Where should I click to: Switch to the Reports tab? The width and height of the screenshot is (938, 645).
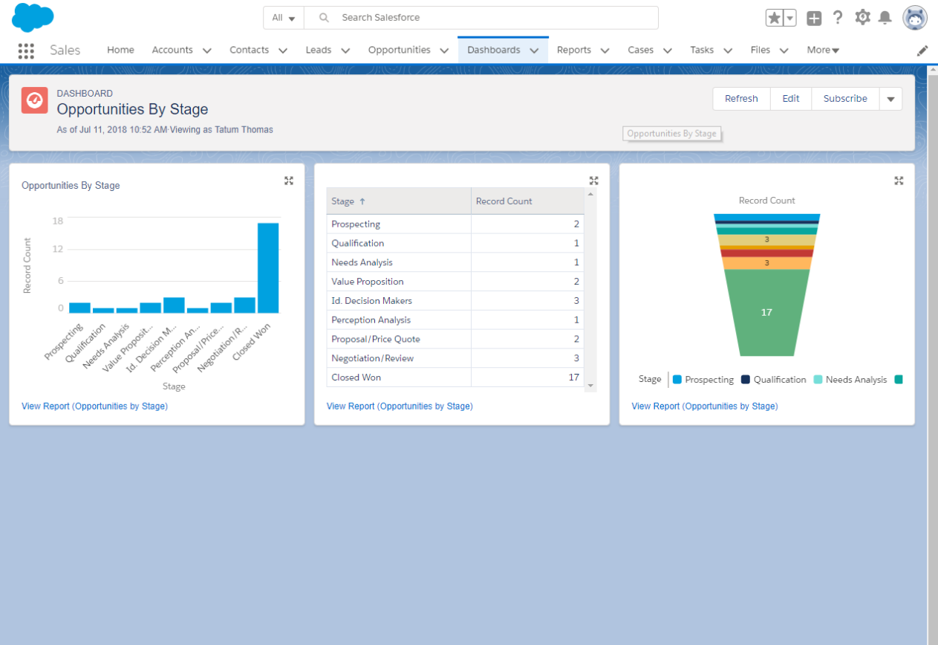pos(574,50)
